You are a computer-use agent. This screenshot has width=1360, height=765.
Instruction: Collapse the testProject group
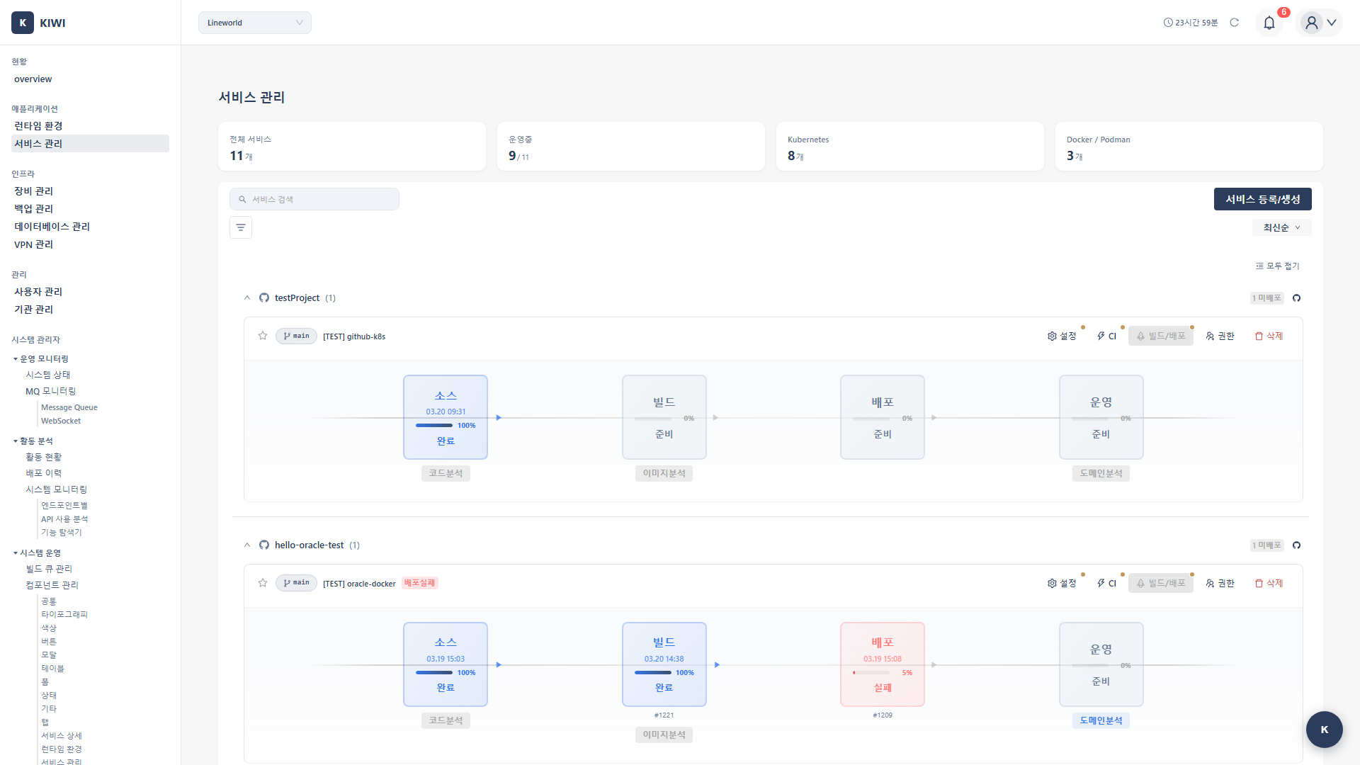247,298
